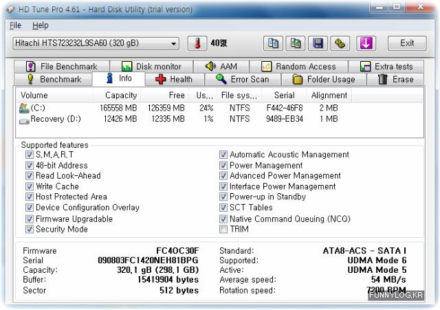Image resolution: width=440 pixels, height=310 pixels.
Task: Click the ATA8-ACS - SATA I value
Action: coord(364,250)
